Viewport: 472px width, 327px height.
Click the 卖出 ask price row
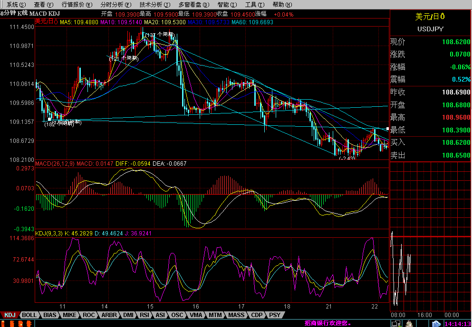click(x=430, y=155)
